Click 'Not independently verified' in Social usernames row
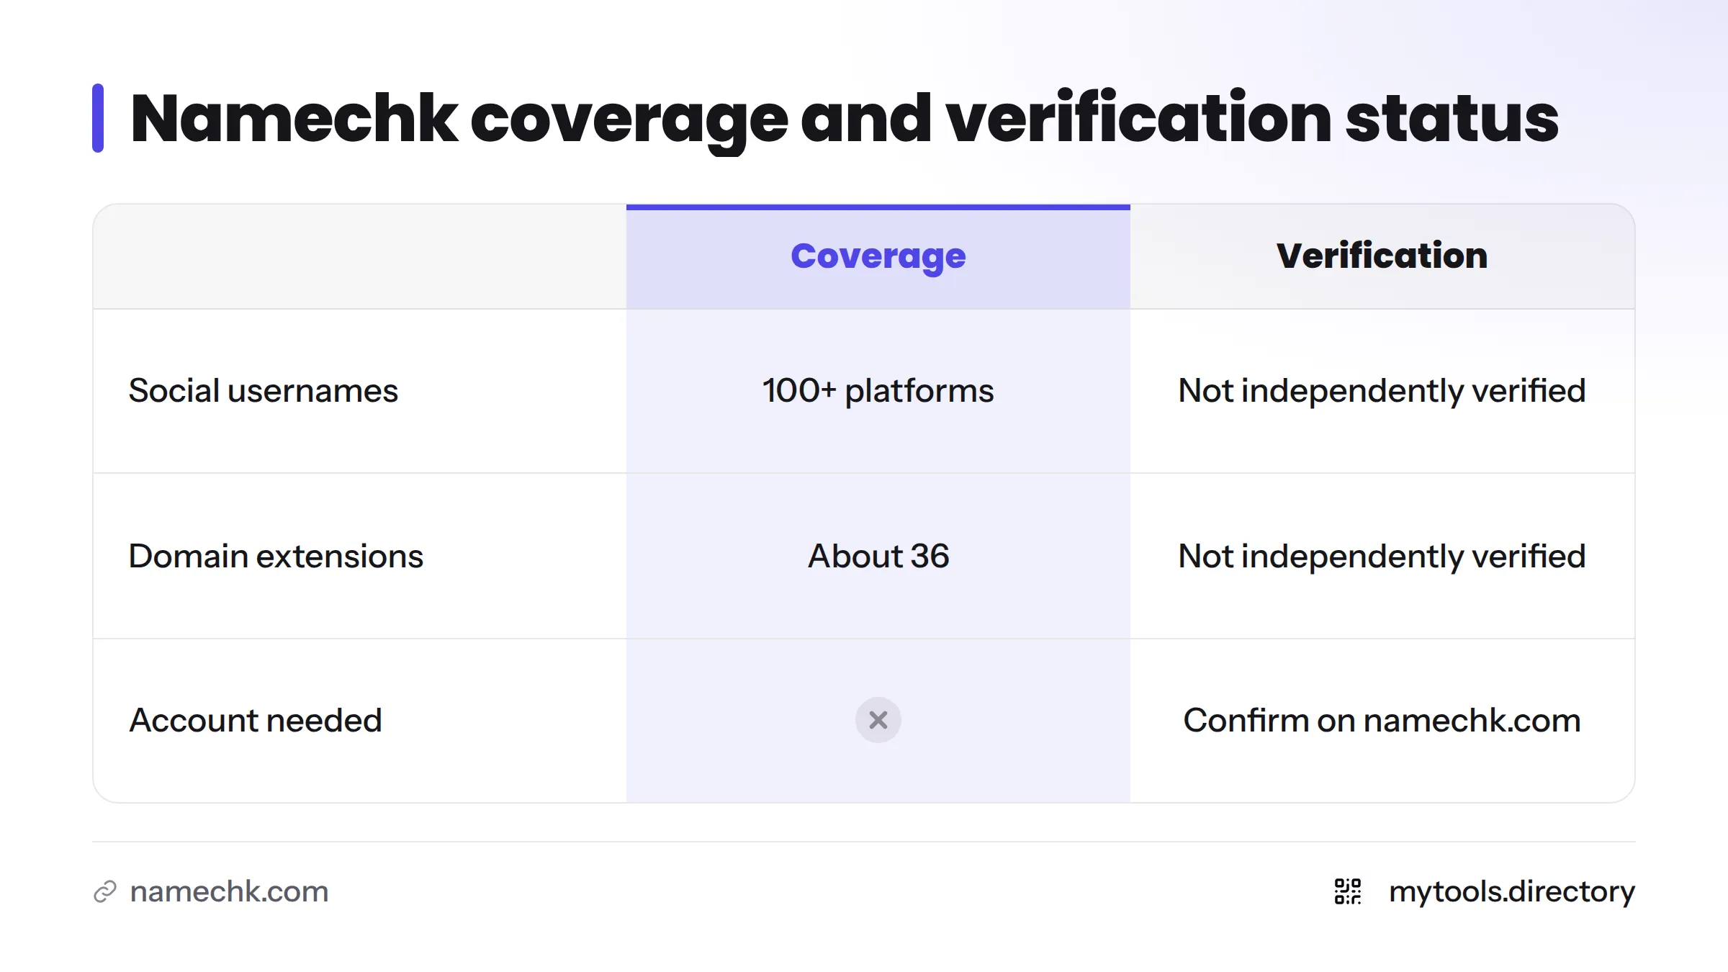 [x=1382, y=392]
